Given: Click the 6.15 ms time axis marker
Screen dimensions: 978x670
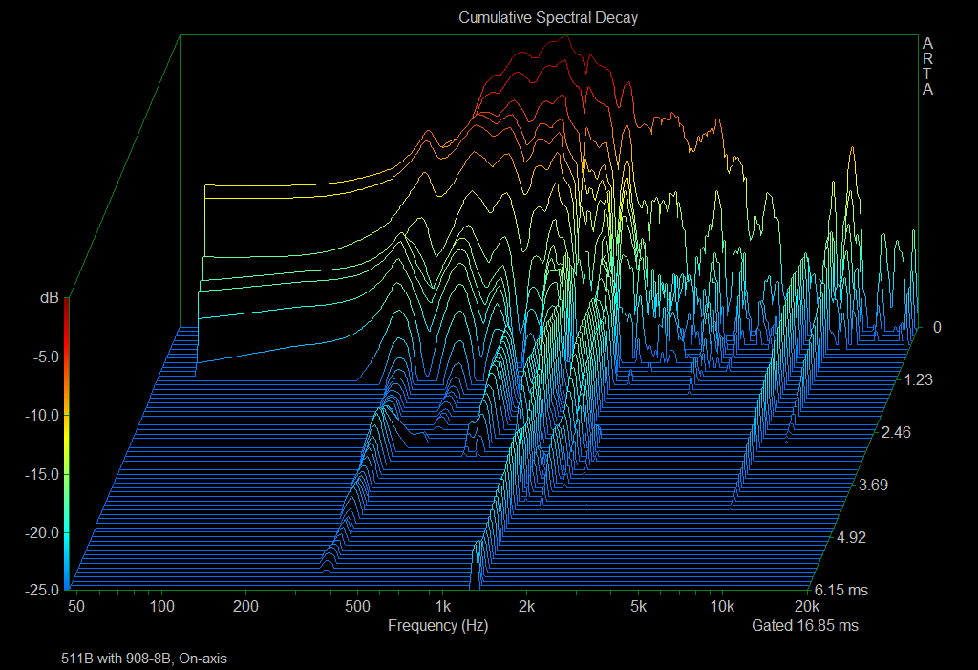Looking at the screenshot, I should [x=839, y=590].
